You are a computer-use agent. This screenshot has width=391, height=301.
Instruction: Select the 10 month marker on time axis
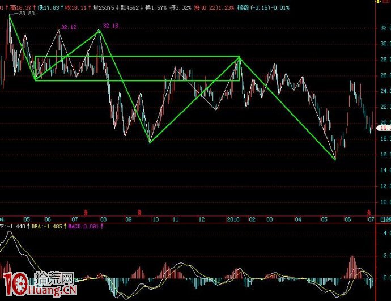pos(155,219)
